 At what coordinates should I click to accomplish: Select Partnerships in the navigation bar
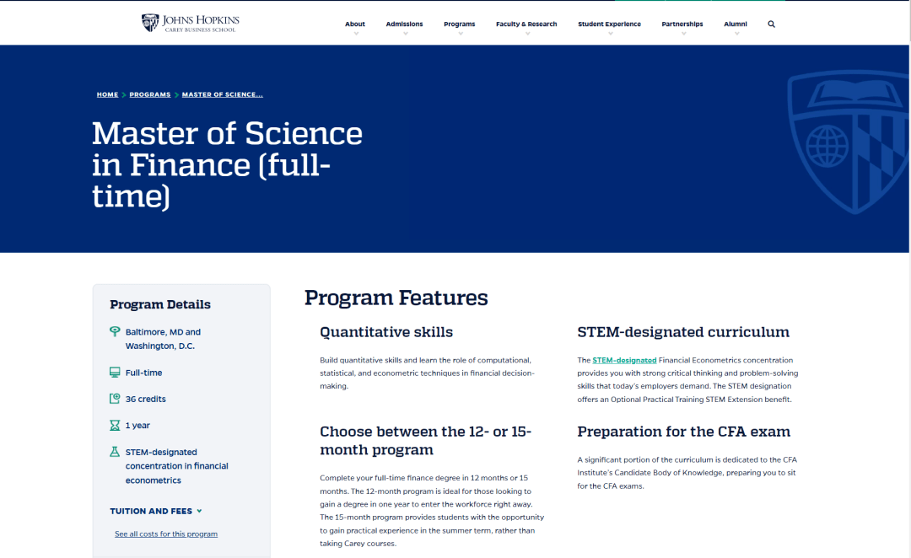click(x=682, y=24)
